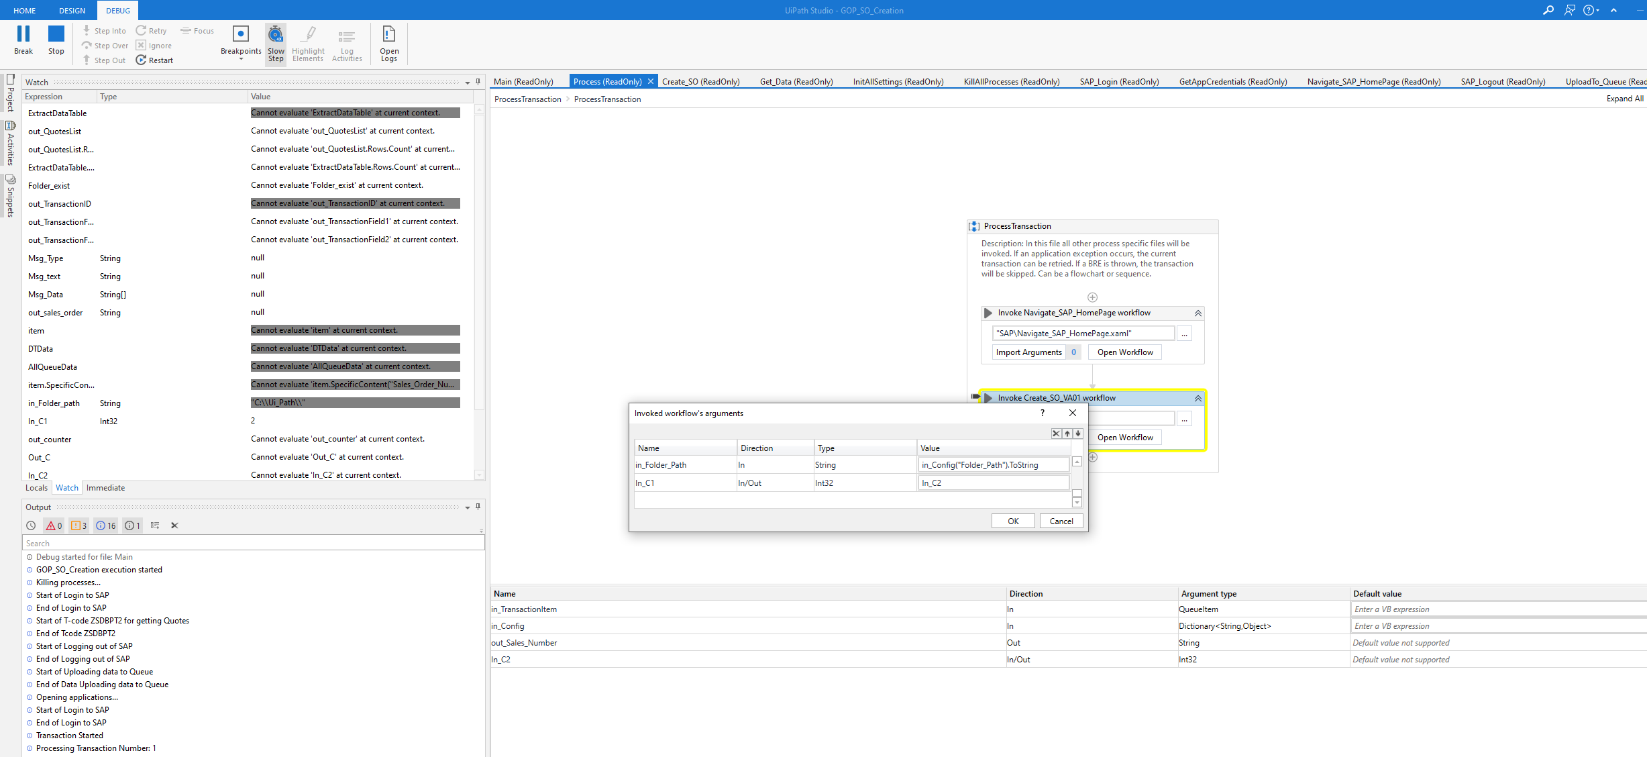Pin the Watch panel
The image size is (1647, 757).
pyautogui.click(x=478, y=82)
